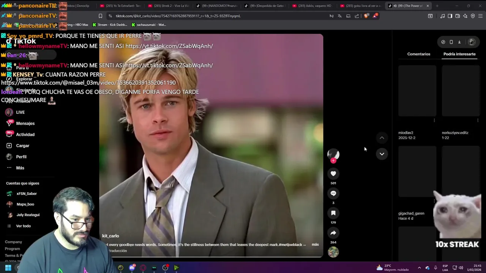Expand caption with the más button

coord(315,245)
